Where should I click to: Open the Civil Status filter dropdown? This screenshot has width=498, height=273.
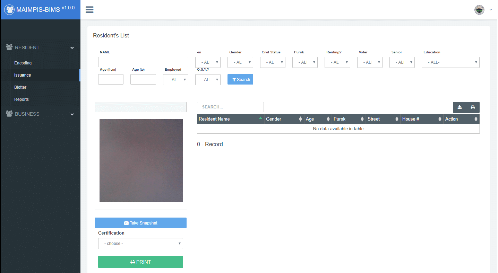click(273, 62)
